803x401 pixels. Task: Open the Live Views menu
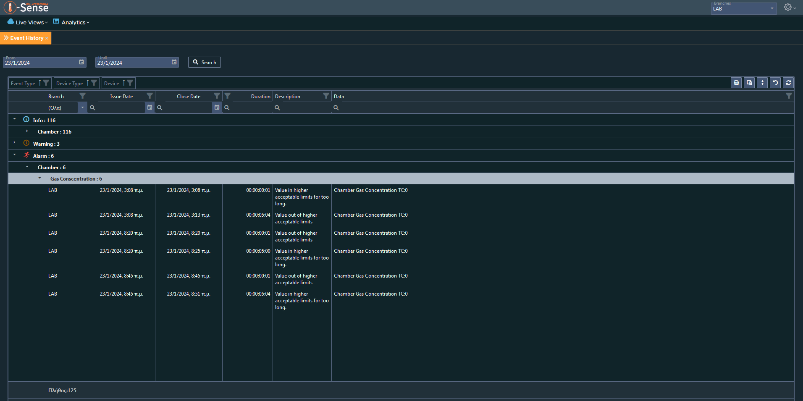pyautogui.click(x=28, y=22)
